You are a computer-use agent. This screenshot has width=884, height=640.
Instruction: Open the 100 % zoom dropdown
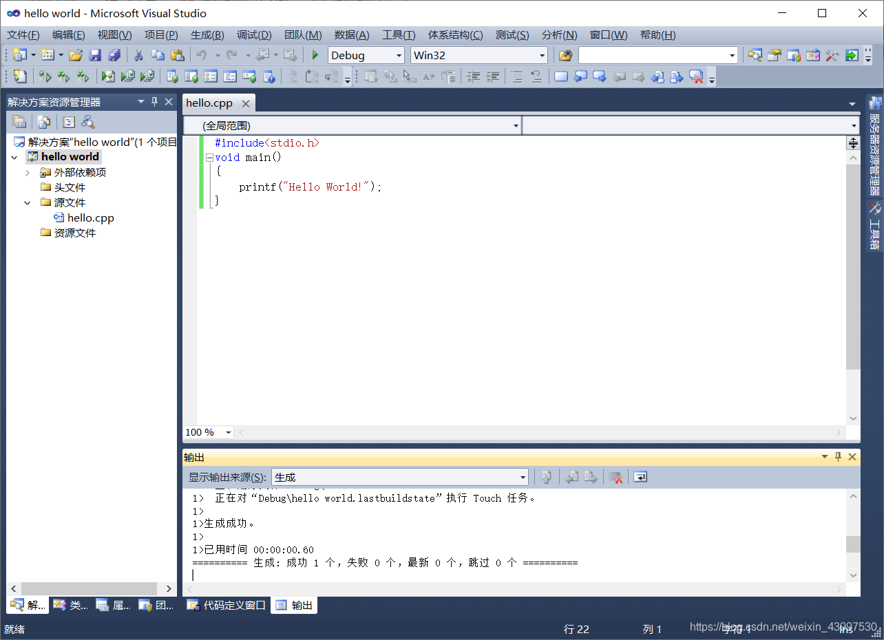(229, 432)
